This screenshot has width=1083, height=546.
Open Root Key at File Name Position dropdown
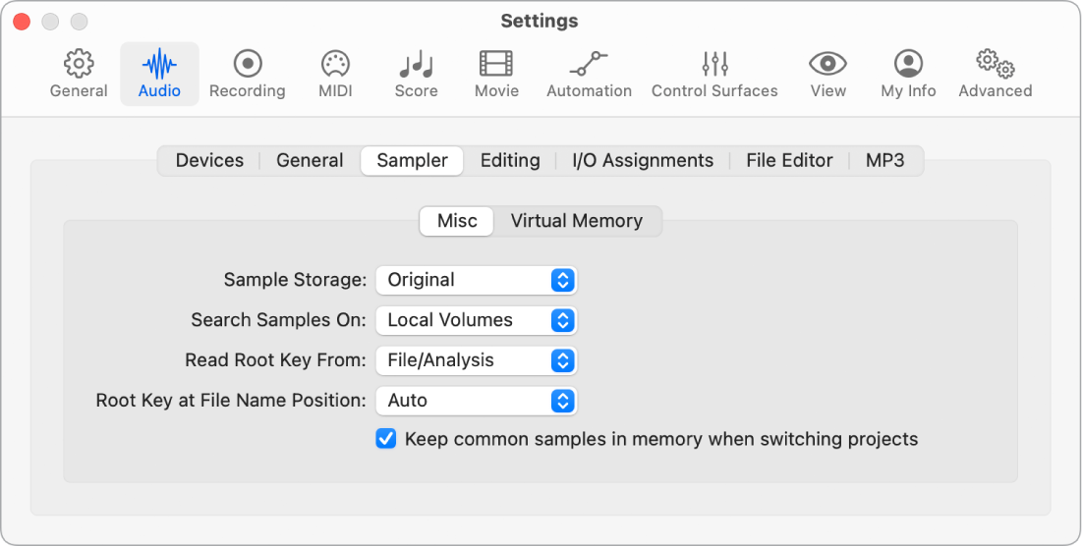[x=477, y=401]
